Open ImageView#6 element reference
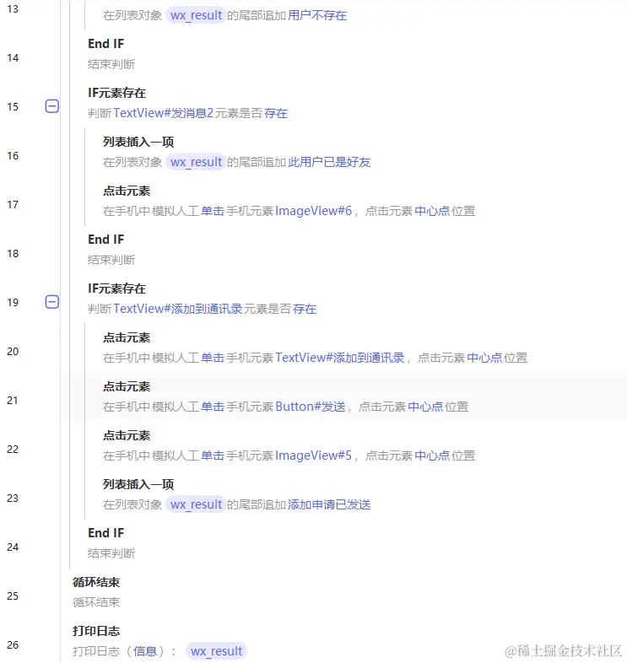 click(314, 211)
